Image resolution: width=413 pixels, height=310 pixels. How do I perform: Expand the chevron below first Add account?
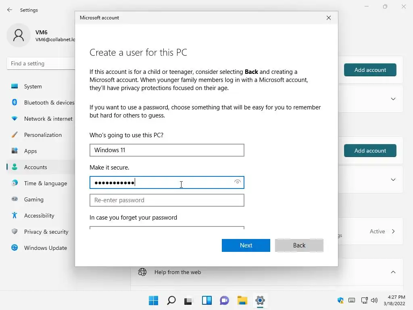point(393,99)
